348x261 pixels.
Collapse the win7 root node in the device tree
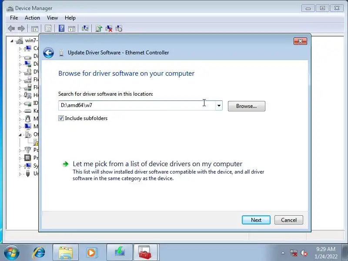[12, 41]
